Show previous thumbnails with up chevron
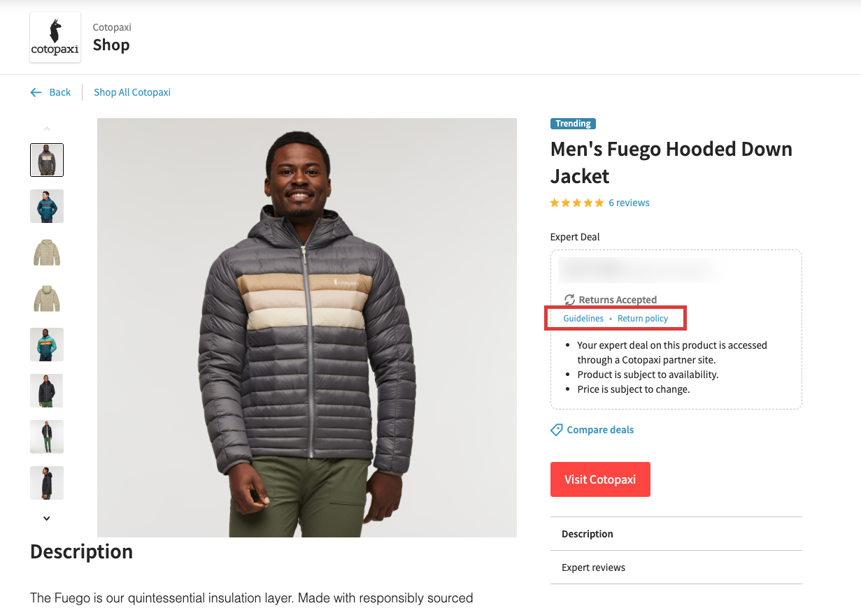Image resolution: width=861 pixels, height=608 pixels. click(47, 129)
